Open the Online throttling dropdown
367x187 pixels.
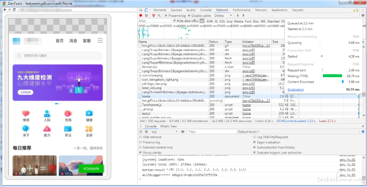pyautogui.click(x=223, y=15)
